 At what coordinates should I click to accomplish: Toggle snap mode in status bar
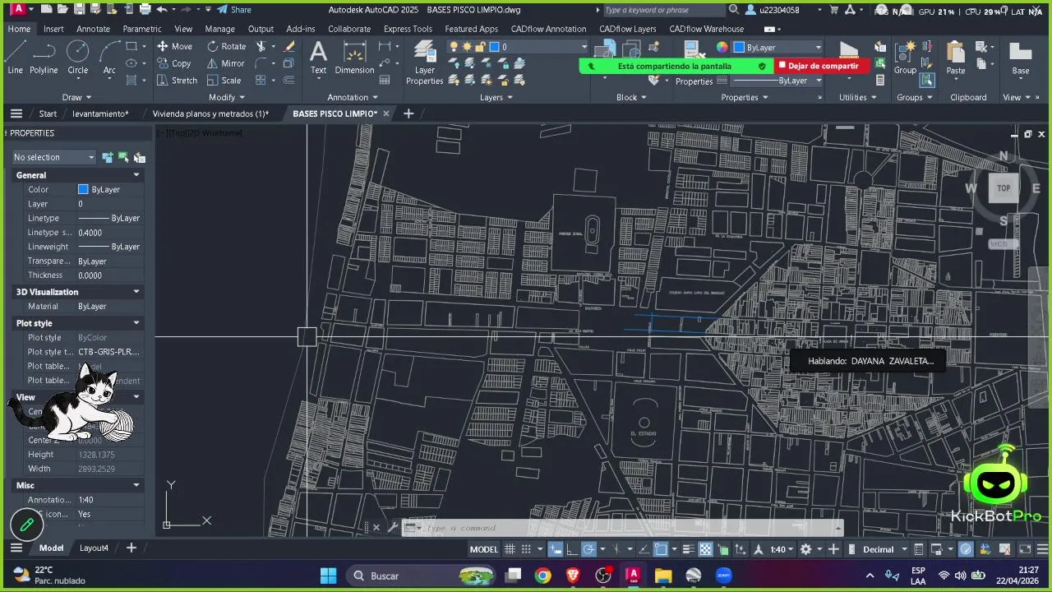click(526, 549)
